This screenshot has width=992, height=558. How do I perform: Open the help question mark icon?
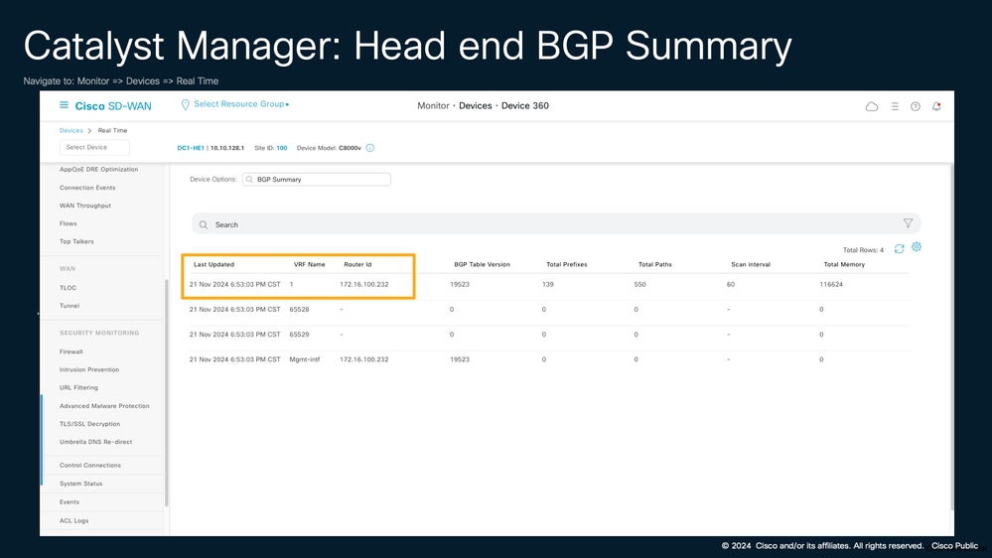click(x=915, y=106)
